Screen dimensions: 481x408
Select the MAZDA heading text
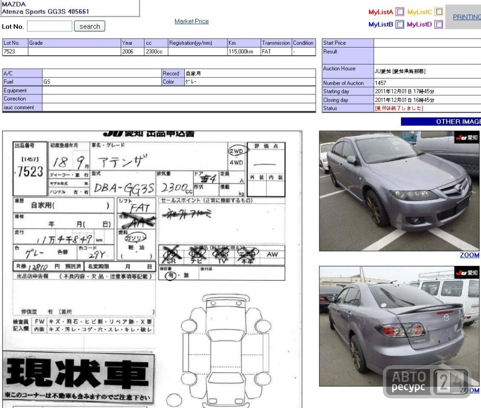pyautogui.click(x=13, y=4)
